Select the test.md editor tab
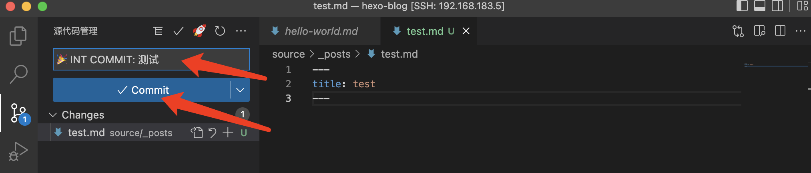This screenshot has width=811, height=173. [424, 31]
